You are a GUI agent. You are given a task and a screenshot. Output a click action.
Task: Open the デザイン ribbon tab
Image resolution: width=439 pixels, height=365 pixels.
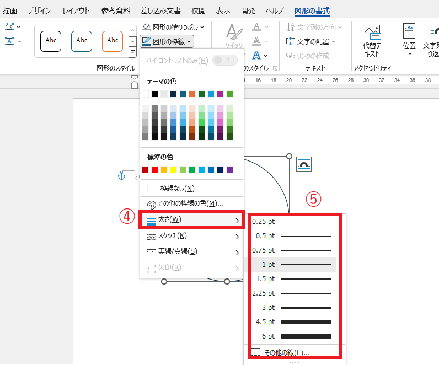click(39, 10)
